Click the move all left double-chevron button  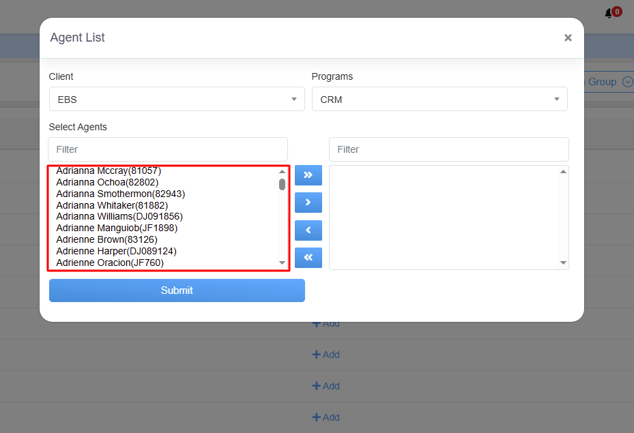[x=308, y=258]
